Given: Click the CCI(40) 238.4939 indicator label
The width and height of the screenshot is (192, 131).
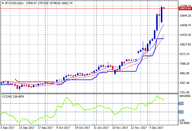Looking at the screenshot, I should point(13,97).
